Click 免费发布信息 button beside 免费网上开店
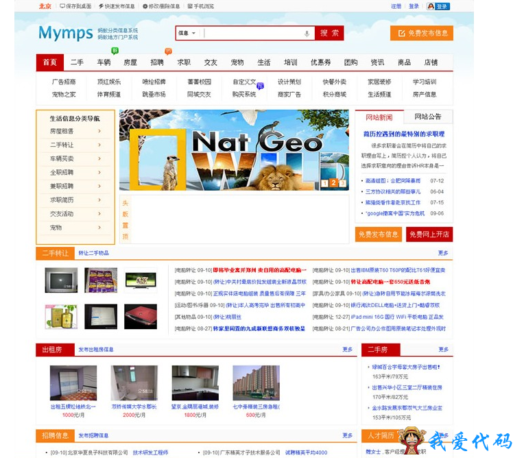The image size is (524, 458). tap(379, 234)
